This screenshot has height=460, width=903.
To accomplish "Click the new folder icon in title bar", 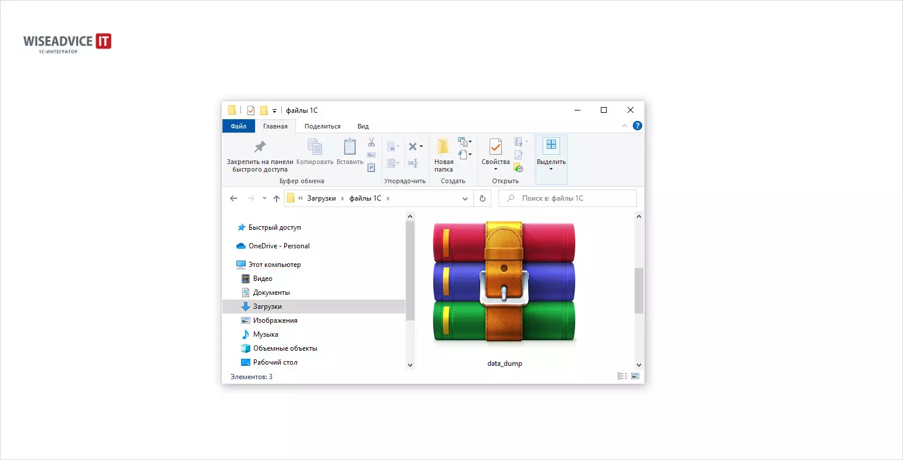I will pos(264,110).
